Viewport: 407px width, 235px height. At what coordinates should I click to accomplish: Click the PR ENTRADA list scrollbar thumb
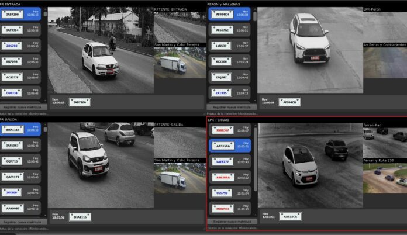[x=45, y=14]
